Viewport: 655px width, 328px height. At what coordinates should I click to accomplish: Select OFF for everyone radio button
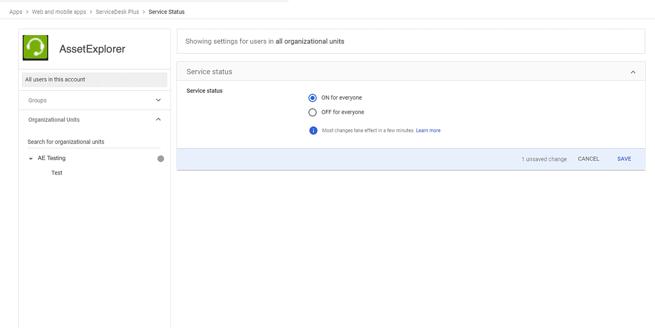click(x=312, y=112)
